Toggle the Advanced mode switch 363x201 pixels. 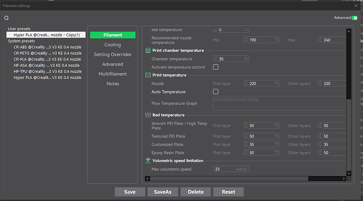[x=355, y=18]
